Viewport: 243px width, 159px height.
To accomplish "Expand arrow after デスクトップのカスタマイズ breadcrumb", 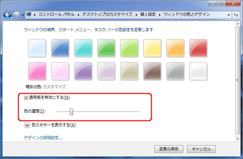I will (x=137, y=15).
